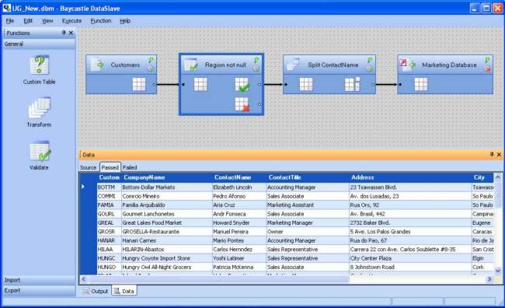Select the Custom Table function icon
This screenshot has width=505, height=308.
click(40, 65)
